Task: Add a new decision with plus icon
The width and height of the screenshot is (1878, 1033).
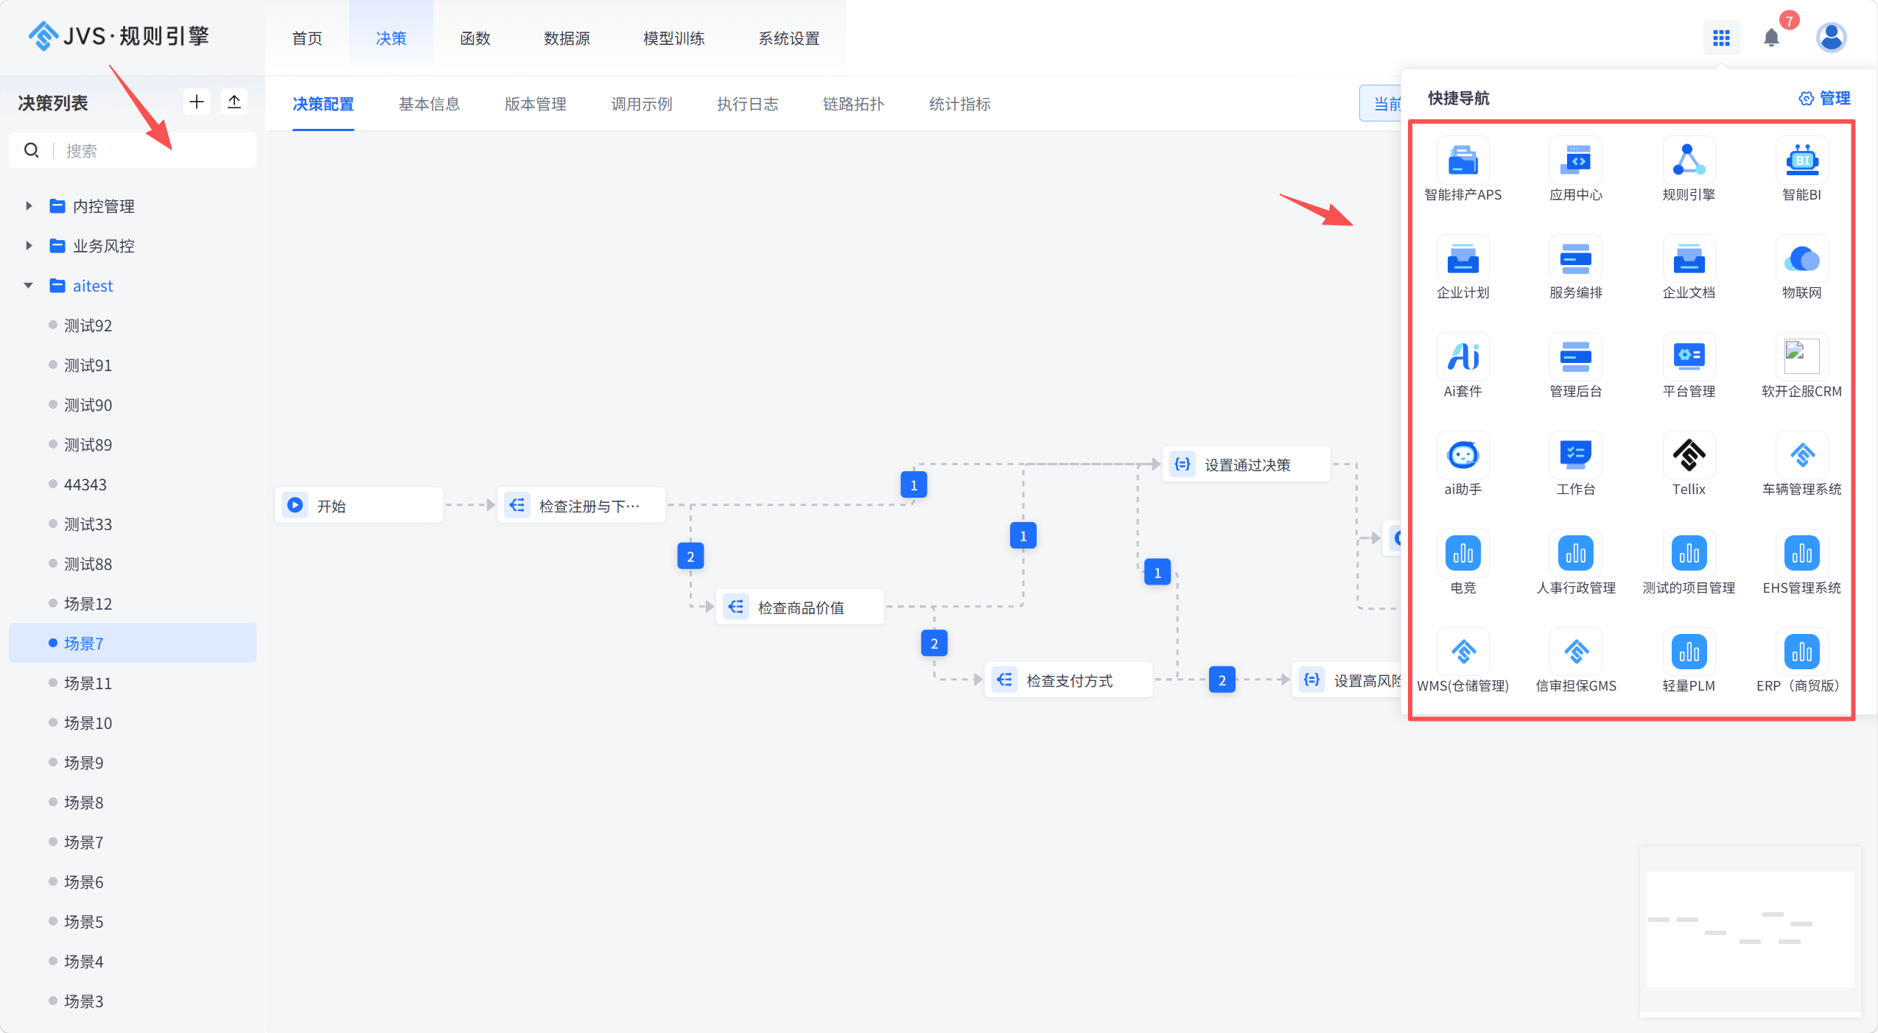Action: pyautogui.click(x=196, y=102)
